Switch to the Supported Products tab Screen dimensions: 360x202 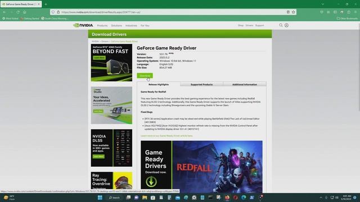coord(201,84)
